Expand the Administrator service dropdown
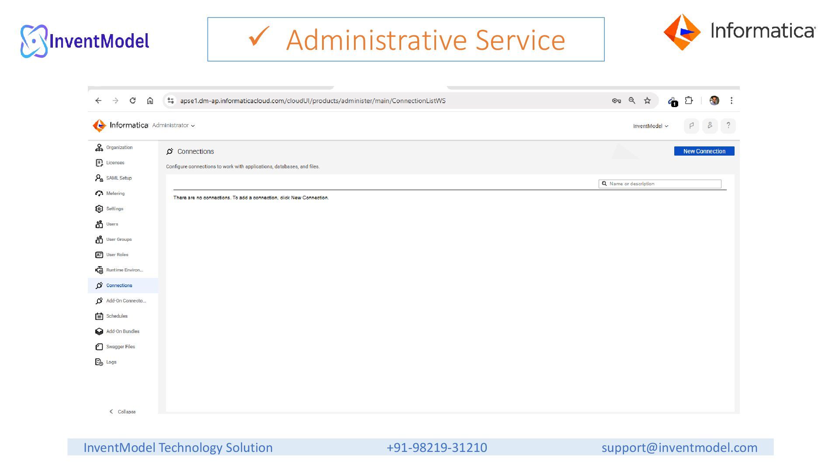 pyautogui.click(x=173, y=125)
